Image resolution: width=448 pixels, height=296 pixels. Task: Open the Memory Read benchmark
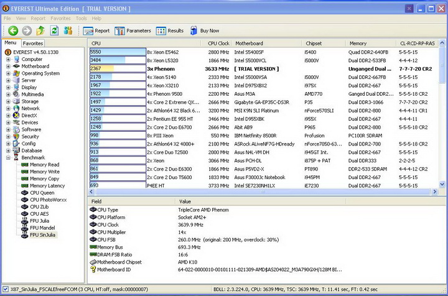pos(45,165)
